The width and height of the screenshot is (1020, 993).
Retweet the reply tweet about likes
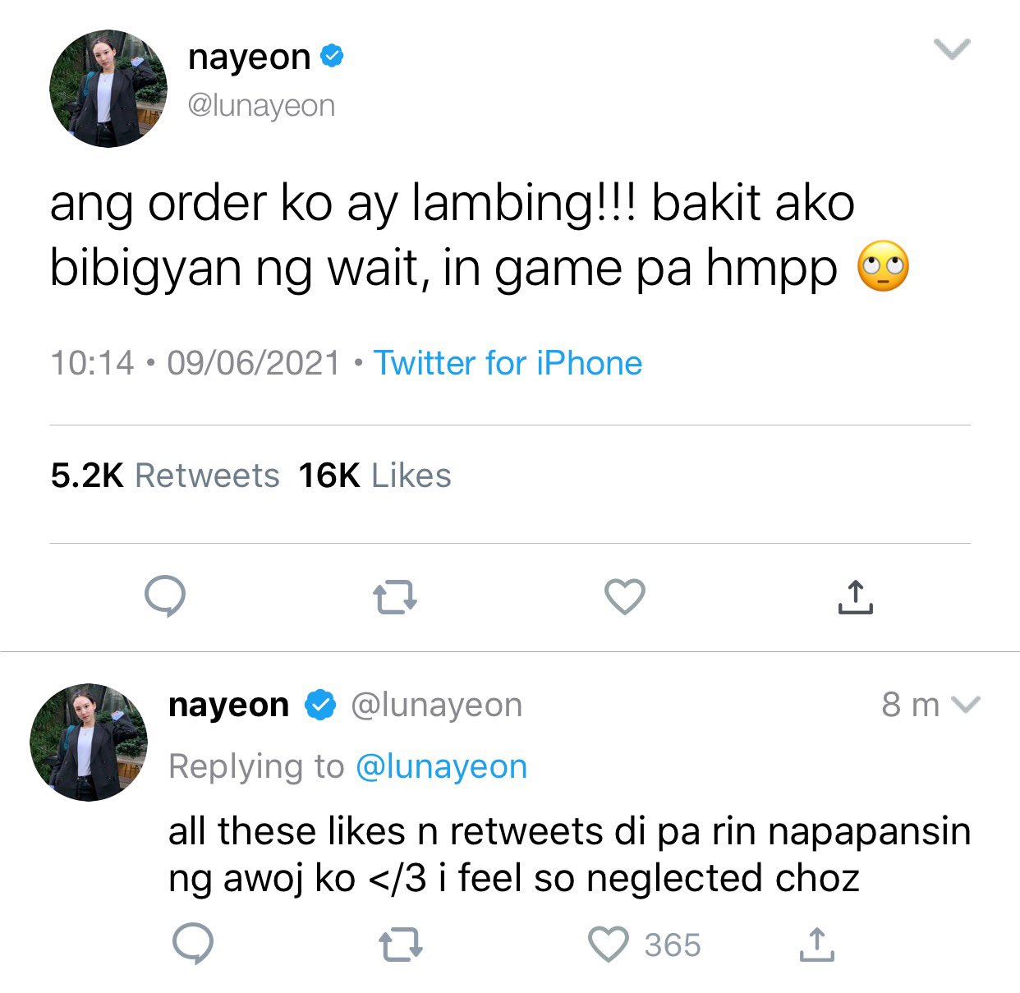pyautogui.click(x=401, y=945)
